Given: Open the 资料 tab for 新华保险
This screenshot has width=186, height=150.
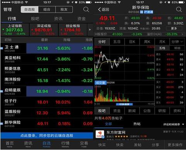Looking at the screenshot, I should [177, 111].
